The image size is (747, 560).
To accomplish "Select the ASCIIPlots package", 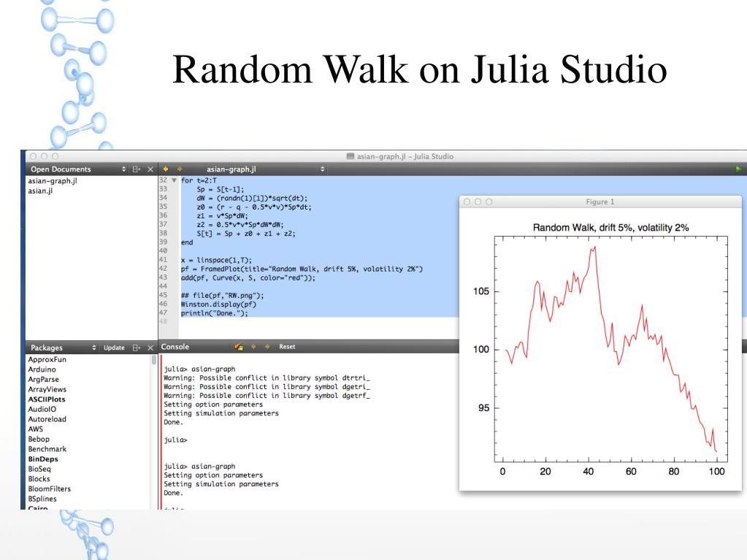I will 47,399.
